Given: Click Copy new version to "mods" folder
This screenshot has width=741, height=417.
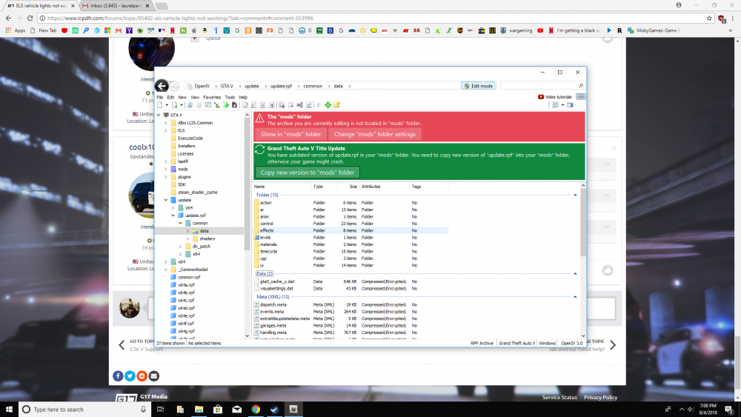Looking at the screenshot, I should click(x=308, y=173).
